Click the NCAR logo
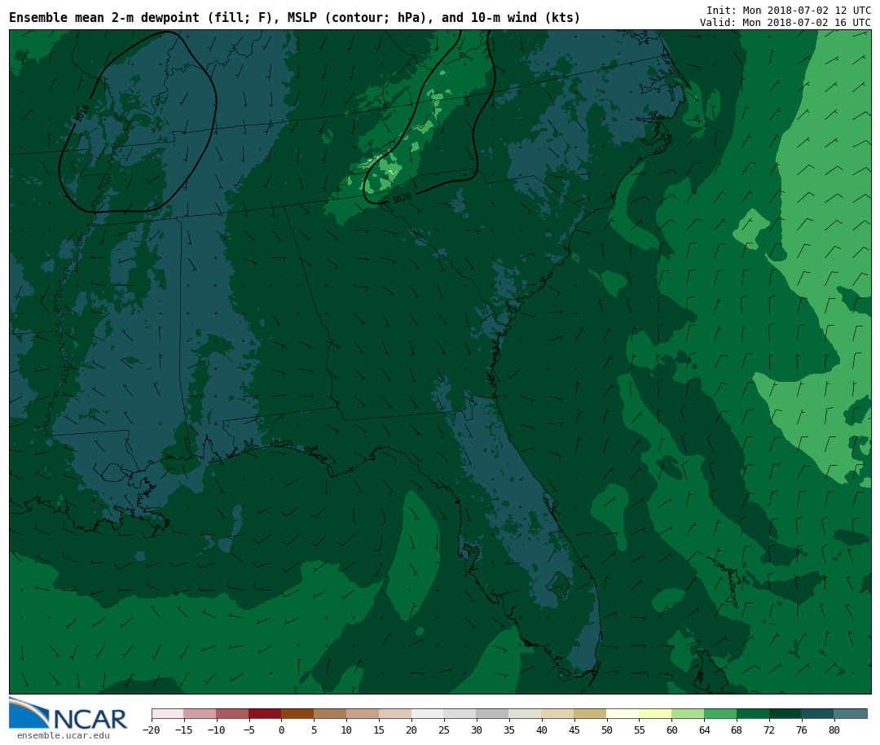This screenshot has height=745, width=880. pos(68,714)
